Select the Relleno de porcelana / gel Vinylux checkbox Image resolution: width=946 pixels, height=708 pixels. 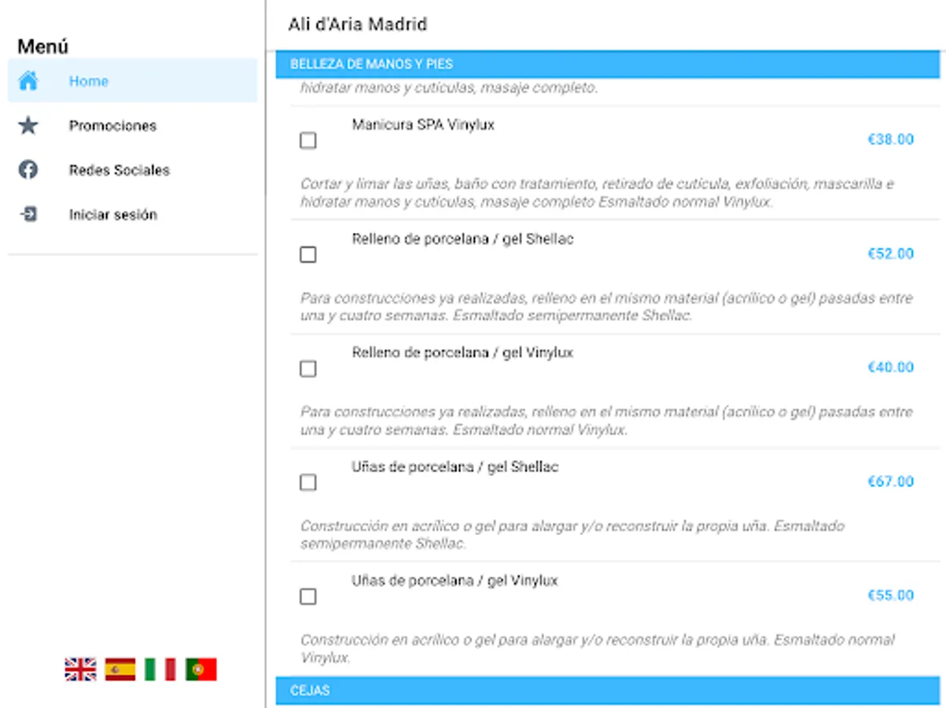(308, 369)
